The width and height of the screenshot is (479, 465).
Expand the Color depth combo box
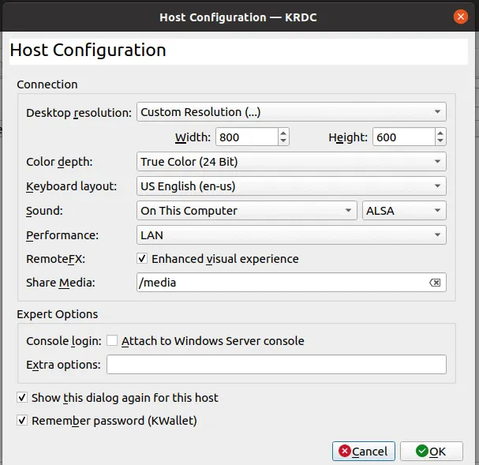291,162
